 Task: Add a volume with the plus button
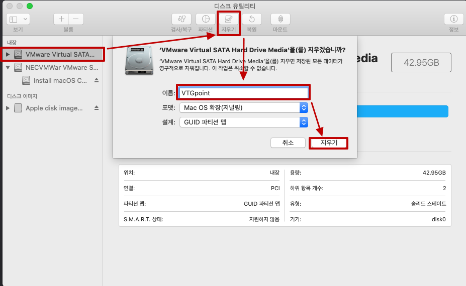pyautogui.click(x=61, y=19)
